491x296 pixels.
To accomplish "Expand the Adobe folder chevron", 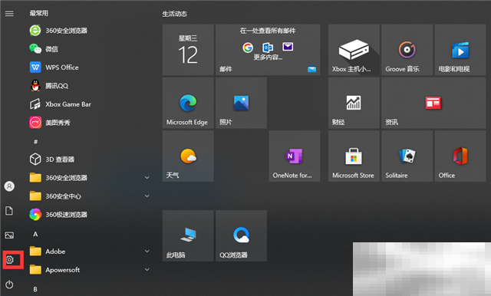I will click(147, 251).
